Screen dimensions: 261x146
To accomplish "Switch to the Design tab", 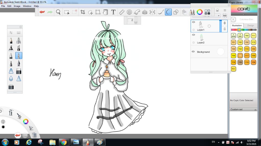I will pyautogui.click(x=251, y=26).
